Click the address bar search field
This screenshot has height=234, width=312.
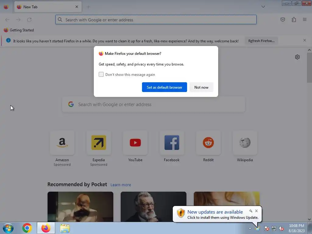[156, 20]
